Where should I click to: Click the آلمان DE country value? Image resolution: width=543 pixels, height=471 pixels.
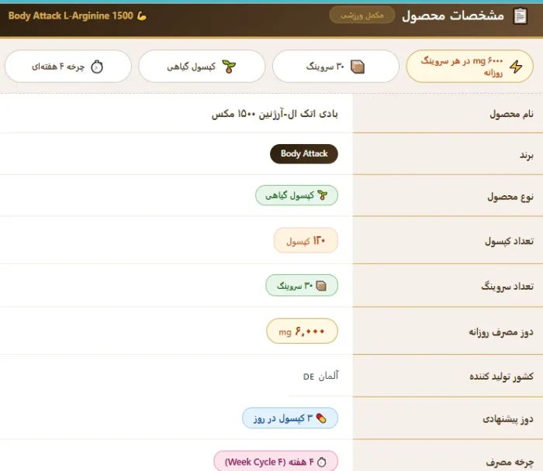pyautogui.click(x=320, y=376)
